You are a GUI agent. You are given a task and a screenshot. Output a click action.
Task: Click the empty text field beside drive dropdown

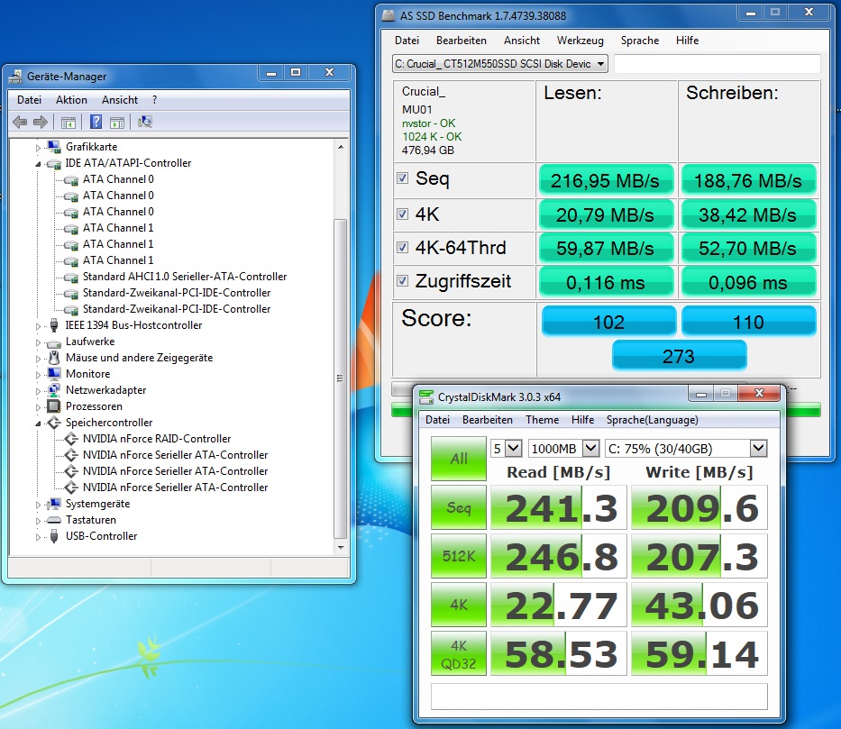click(x=718, y=64)
